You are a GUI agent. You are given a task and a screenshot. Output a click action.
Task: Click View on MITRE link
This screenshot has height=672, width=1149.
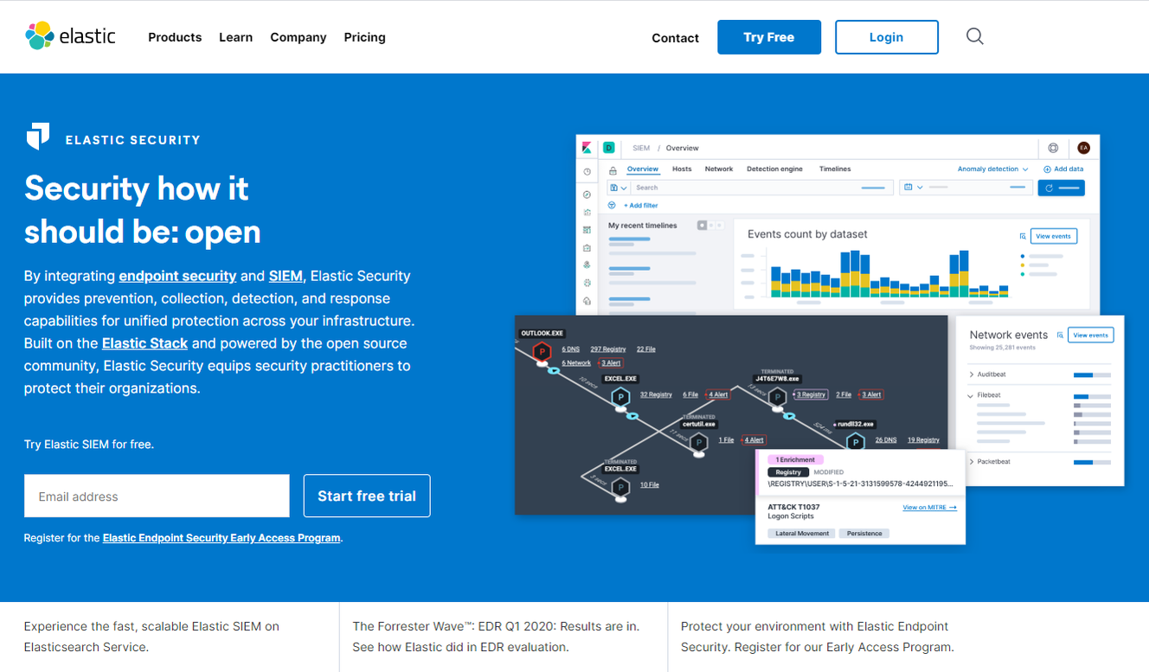click(x=930, y=508)
